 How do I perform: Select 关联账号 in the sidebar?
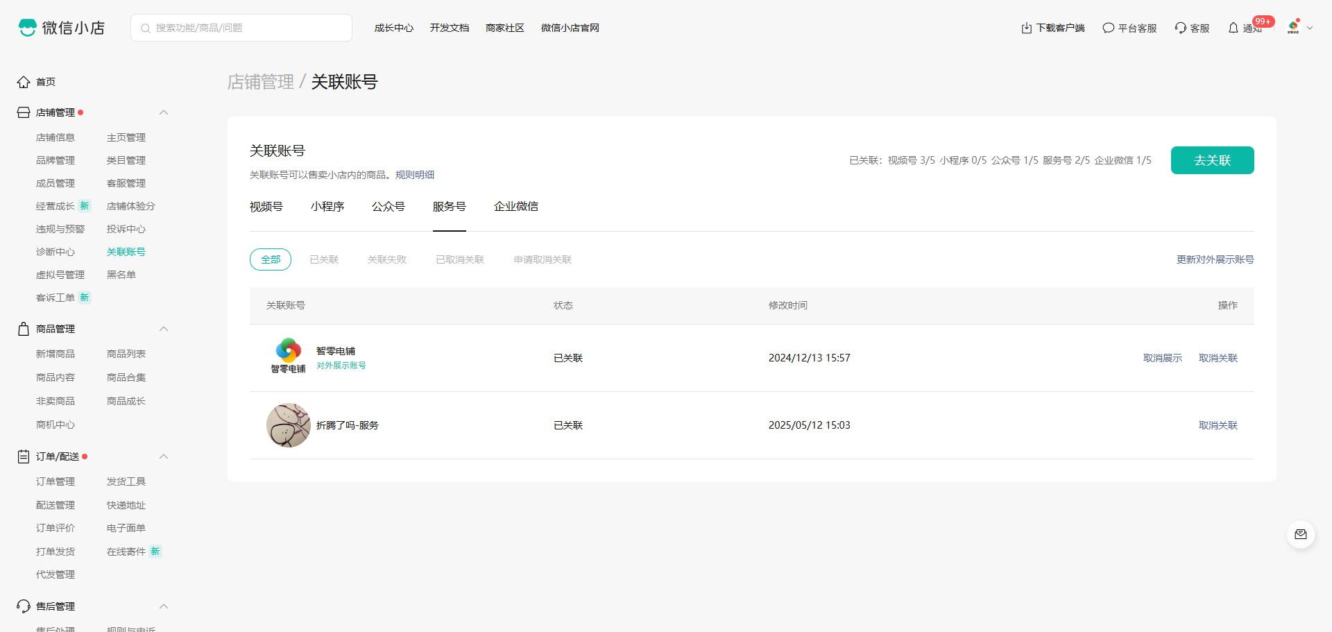126,252
